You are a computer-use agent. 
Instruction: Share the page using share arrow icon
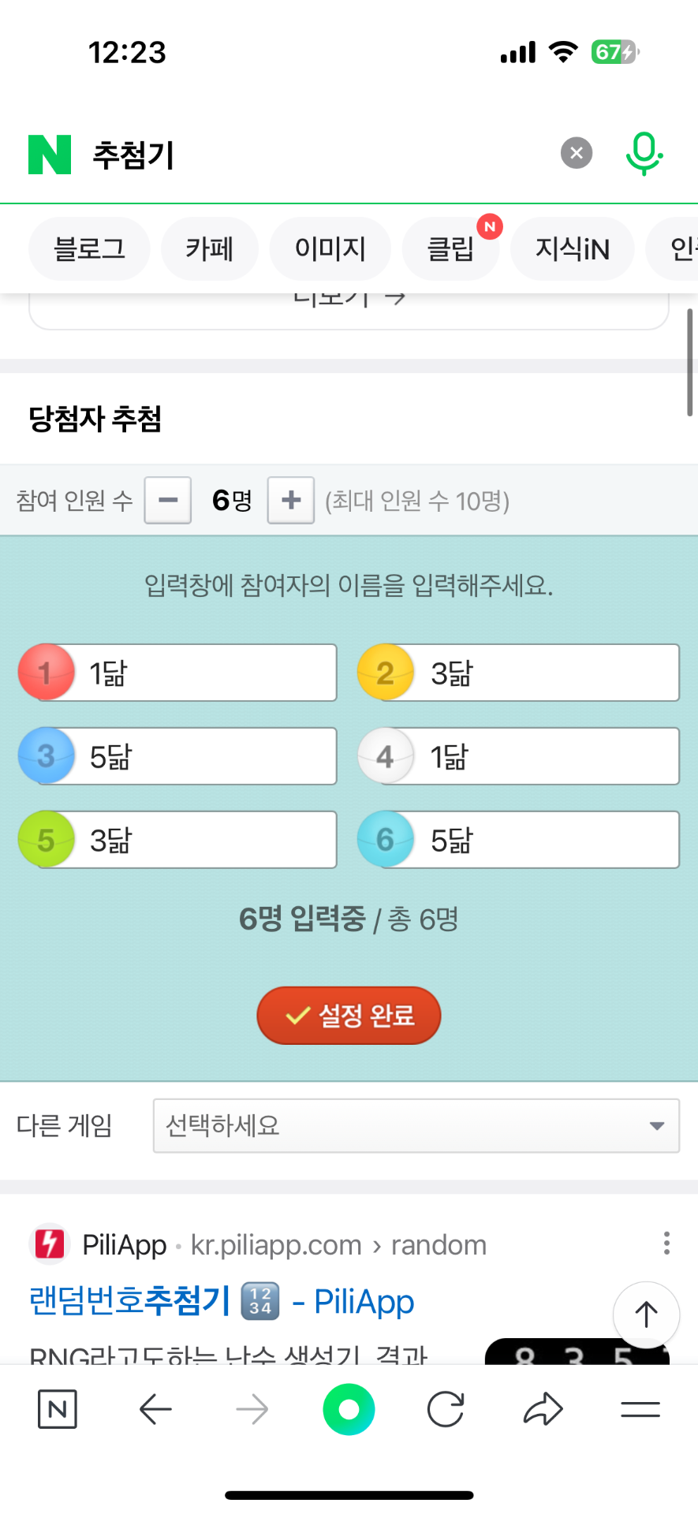tap(543, 1409)
